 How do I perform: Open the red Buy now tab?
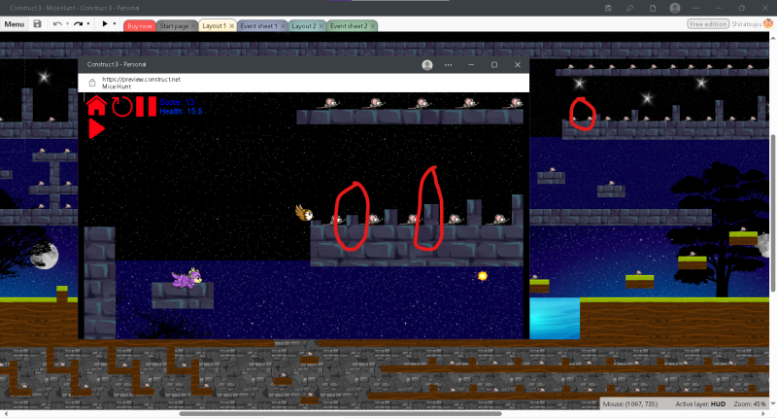(x=140, y=26)
